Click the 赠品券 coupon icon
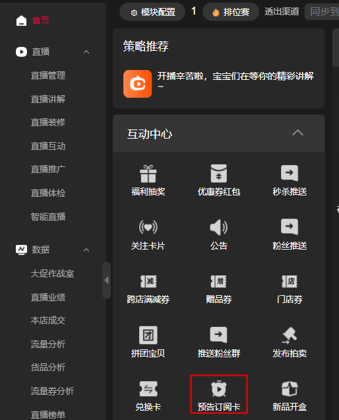The height and width of the screenshot is (420, 339). (218, 281)
